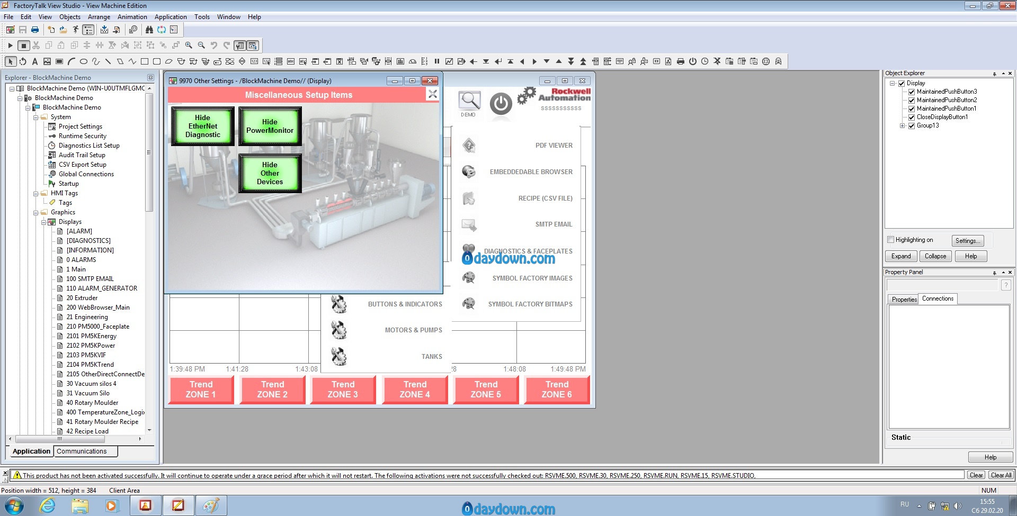Select the Rotate tool

tap(23, 62)
